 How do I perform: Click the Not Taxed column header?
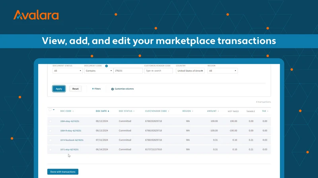click(233, 112)
